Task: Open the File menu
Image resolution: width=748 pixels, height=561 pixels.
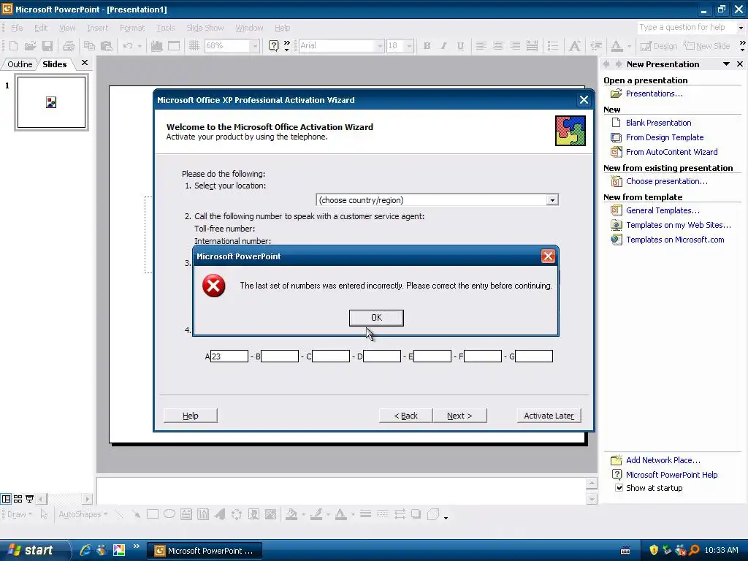Action: [17, 28]
